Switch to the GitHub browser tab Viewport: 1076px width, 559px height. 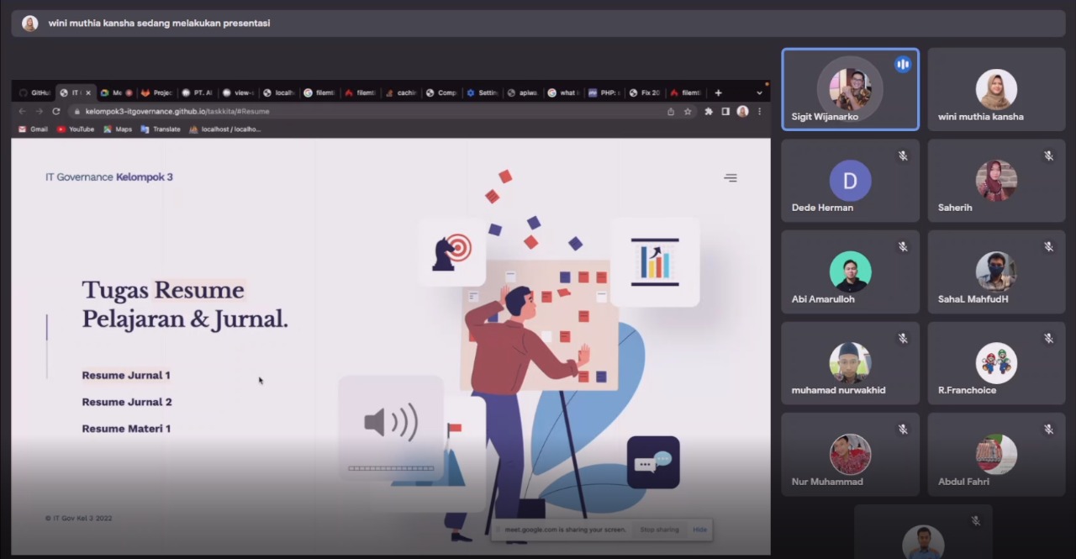click(x=35, y=92)
